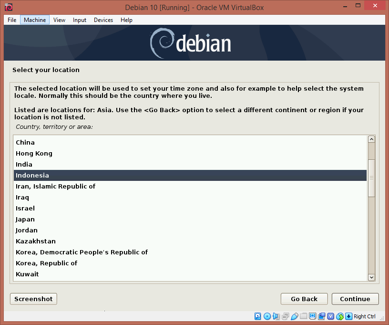Screen dimensions: 389x325
Task: Click the CPU virtualization status icon
Action: click(x=331, y=316)
